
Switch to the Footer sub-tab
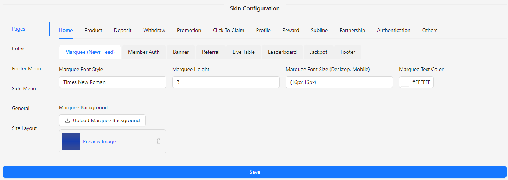coord(348,52)
